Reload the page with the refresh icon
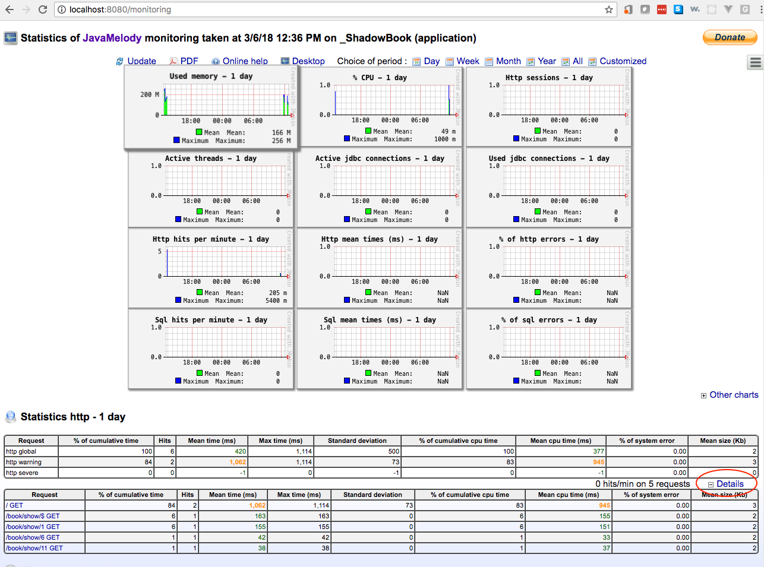764x567 pixels. tap(43, 9)
